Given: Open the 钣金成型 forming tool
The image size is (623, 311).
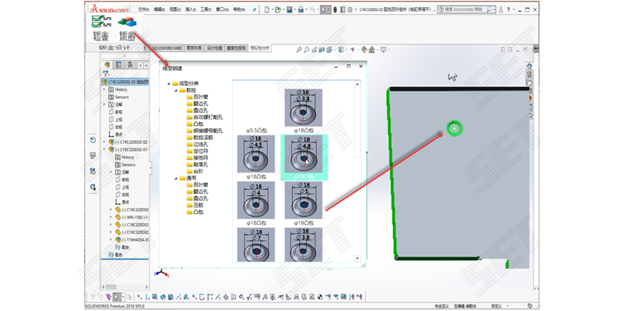Looking at the screenshot, I should 127,28.
